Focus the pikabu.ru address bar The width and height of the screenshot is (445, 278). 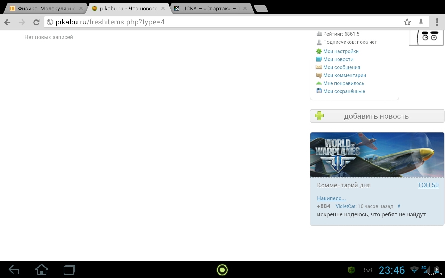[222, 22]
